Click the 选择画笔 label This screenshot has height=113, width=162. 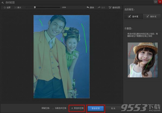[x=129, y=10]
